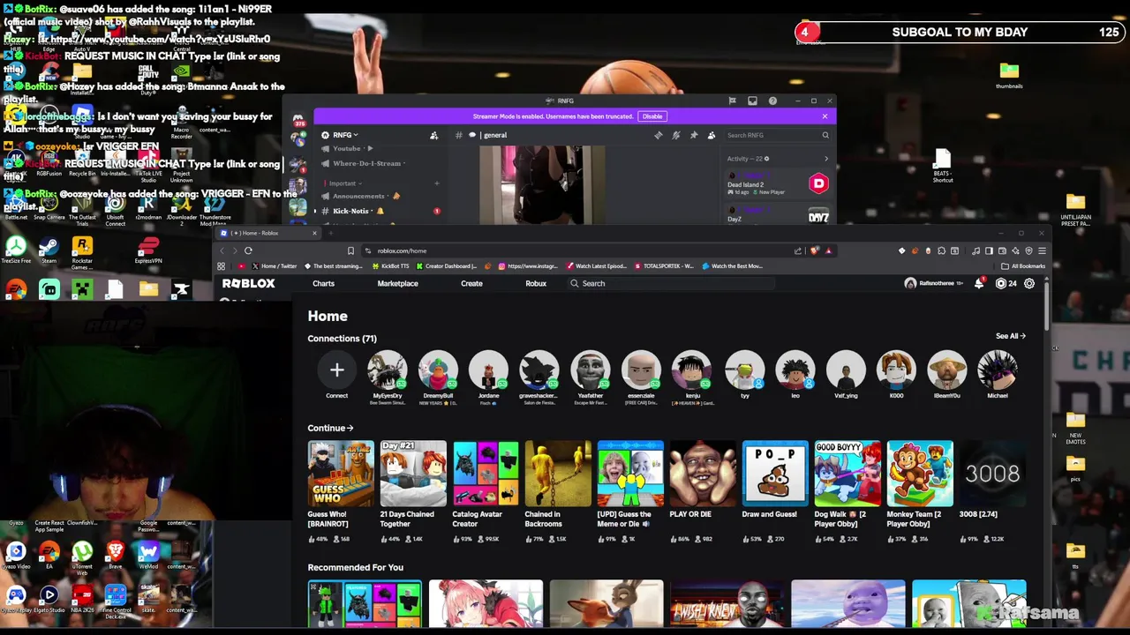Open Charts tab in Roblox
The image size is (1130, 635).
click(x=323, y=283)
